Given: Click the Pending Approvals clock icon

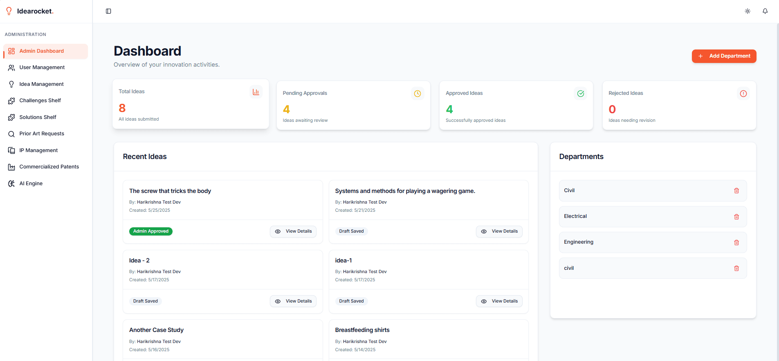Looking at the screenshot, I should (x=417, y=94).
